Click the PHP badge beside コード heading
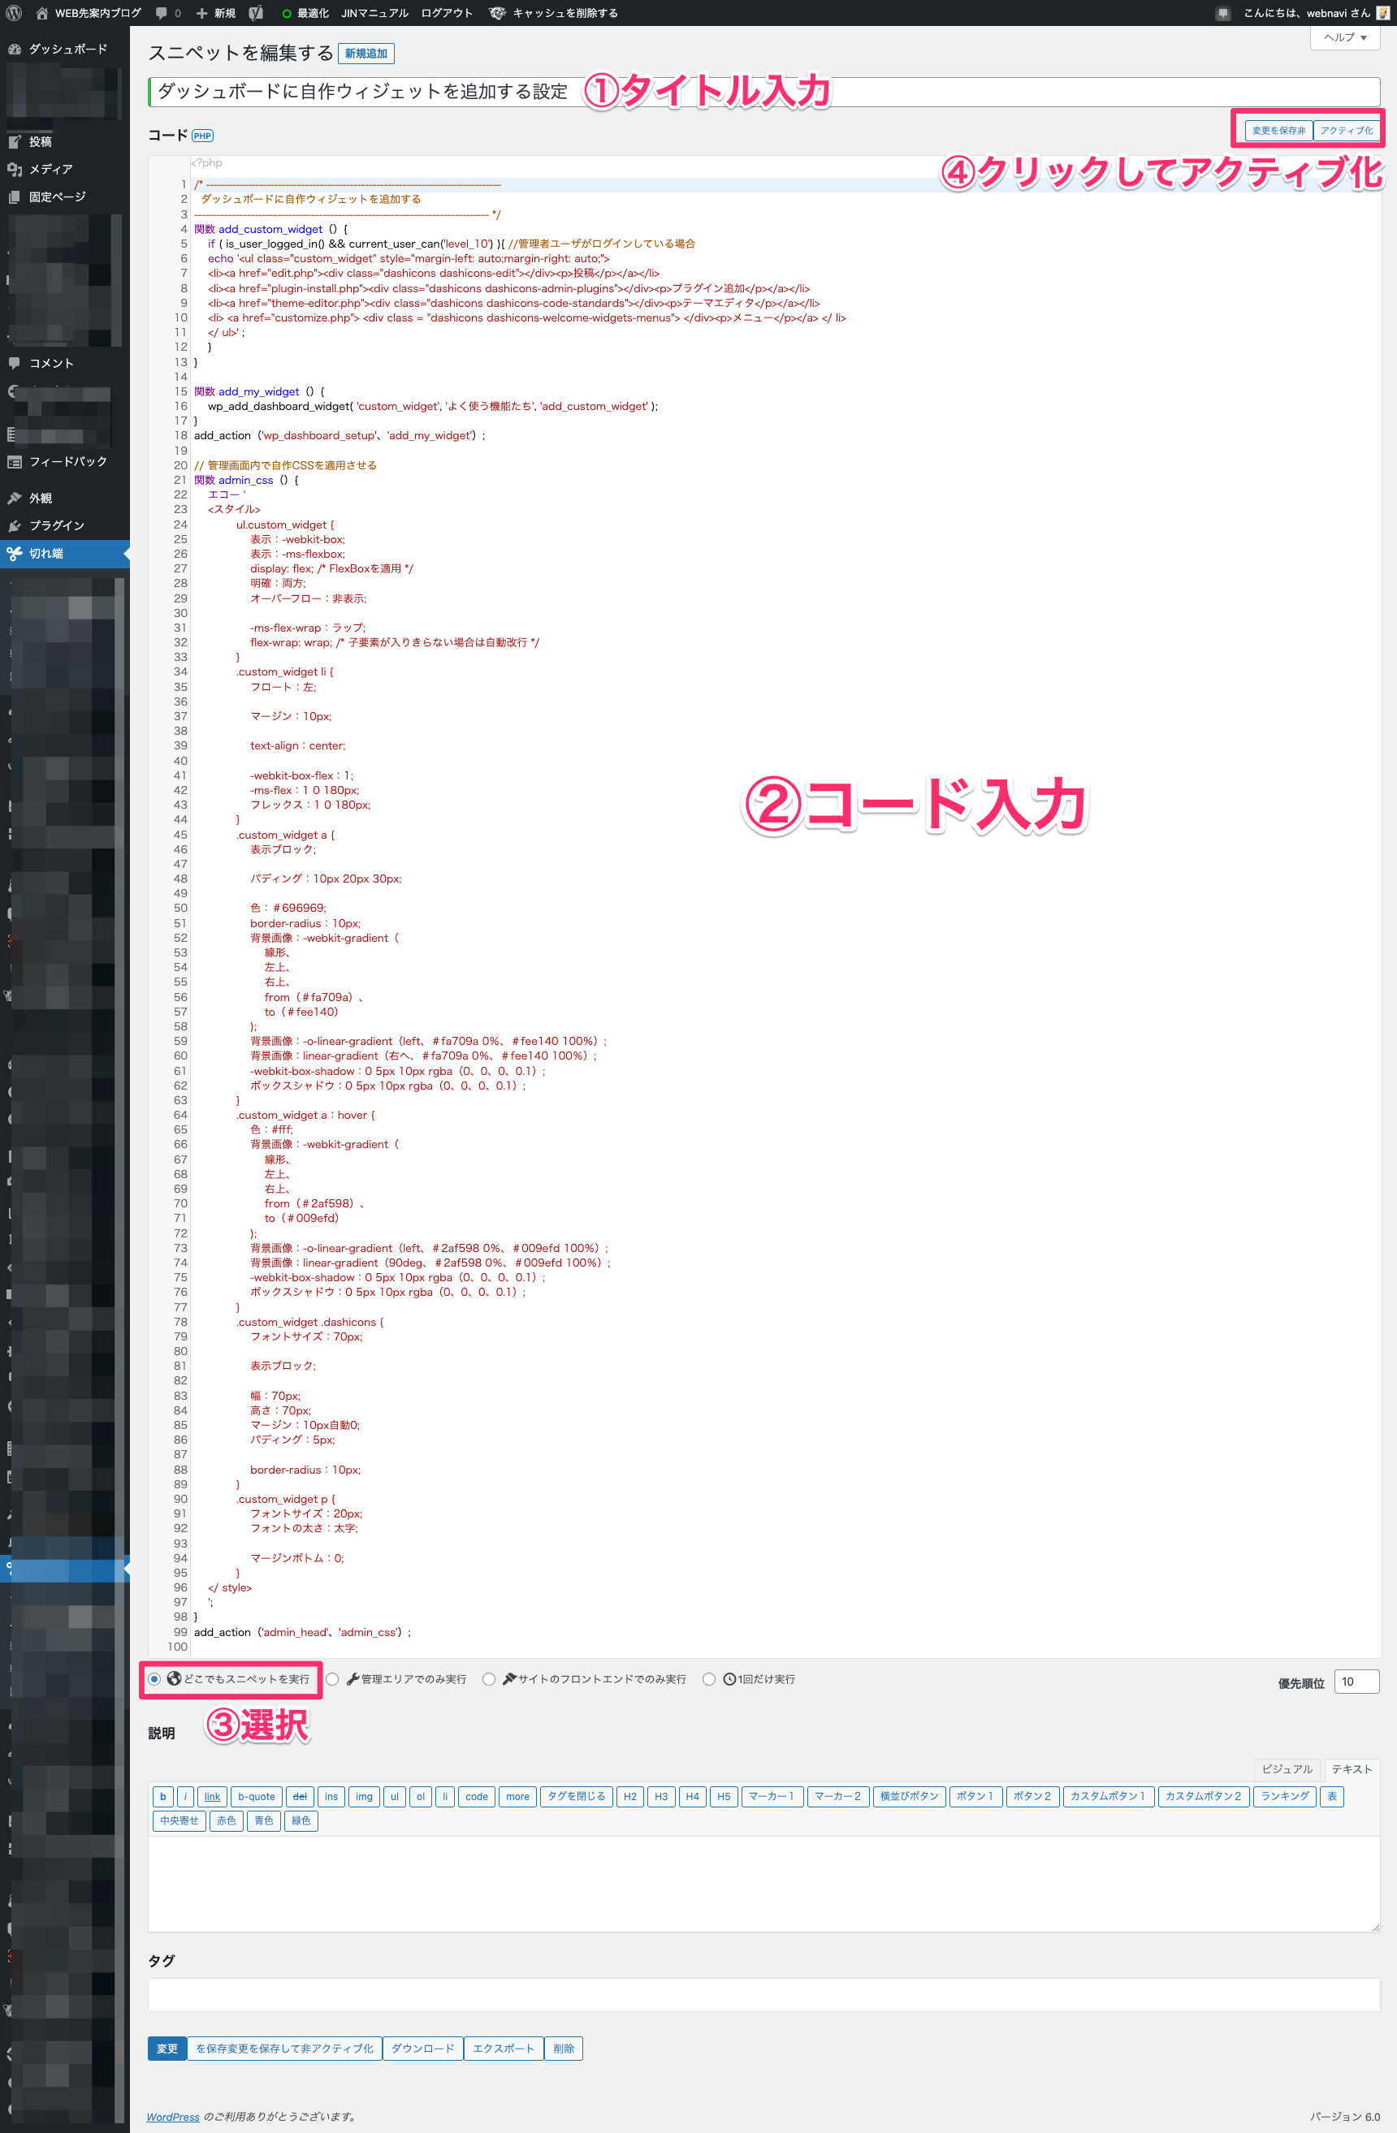This screenshot has height=2133, width=1397. click(202, 136)
